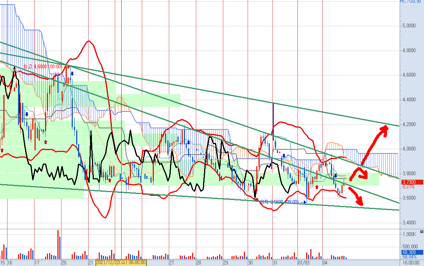Click the 4,2000 price axis label
This screenshot has width=424, height=266.
pyautogui.click(x=409, y=124)
